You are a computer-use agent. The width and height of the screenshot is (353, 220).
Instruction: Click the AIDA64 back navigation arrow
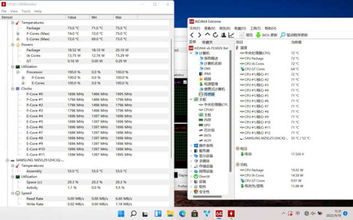192,35
